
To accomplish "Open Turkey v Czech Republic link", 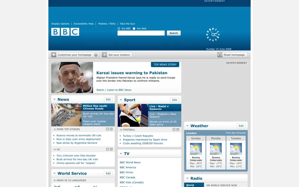I will [138, 136].
